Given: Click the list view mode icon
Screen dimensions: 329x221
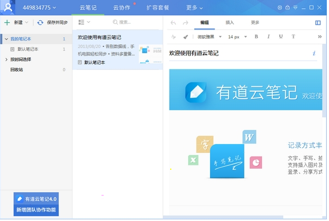Looking at the screenshot, I should click(x=81, y=22).
